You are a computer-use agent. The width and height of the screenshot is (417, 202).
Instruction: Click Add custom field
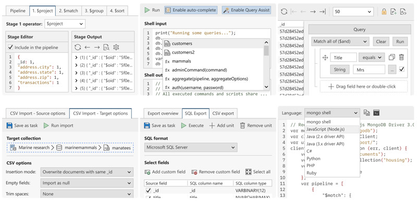coord(165,172)
